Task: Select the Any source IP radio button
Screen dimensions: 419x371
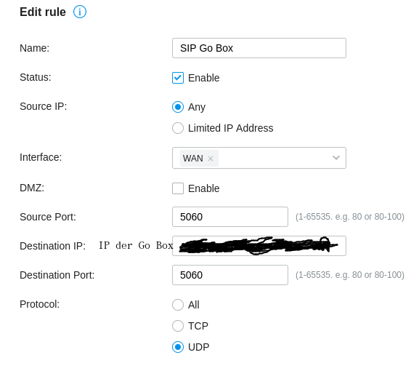Action: pos(178,107)
